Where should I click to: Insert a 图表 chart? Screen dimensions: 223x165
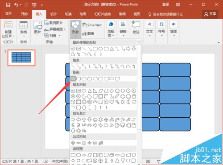(88, 33)
